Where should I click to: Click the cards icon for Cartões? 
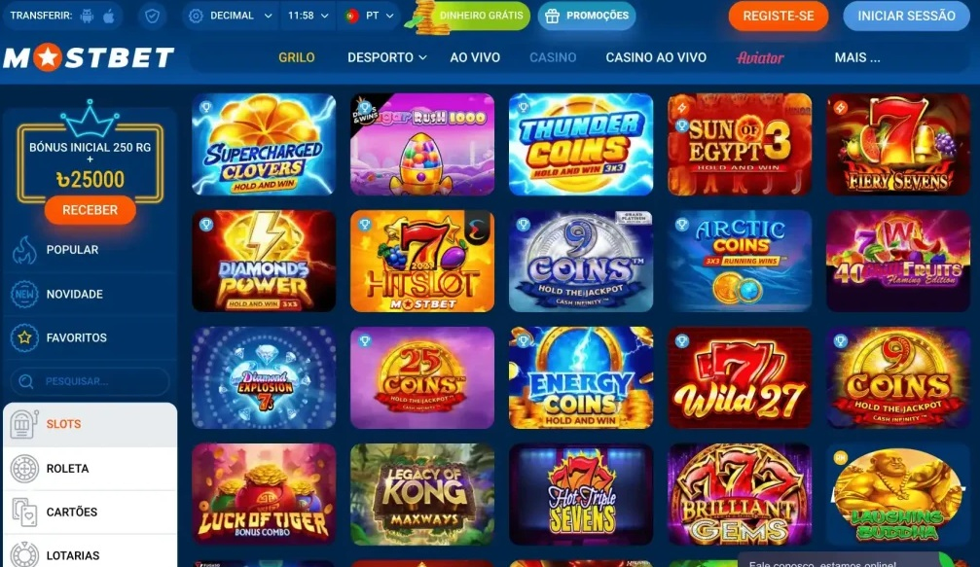click(x=24, y=512)
